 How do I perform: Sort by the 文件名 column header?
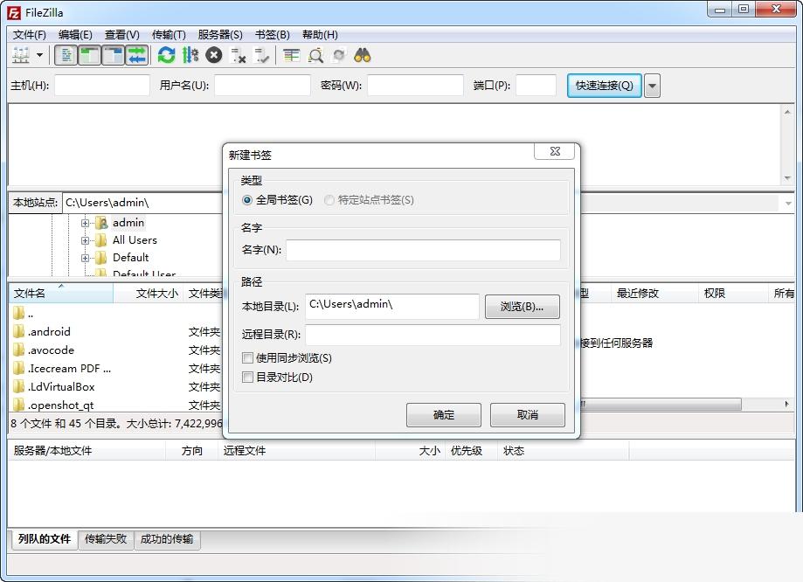61,293
